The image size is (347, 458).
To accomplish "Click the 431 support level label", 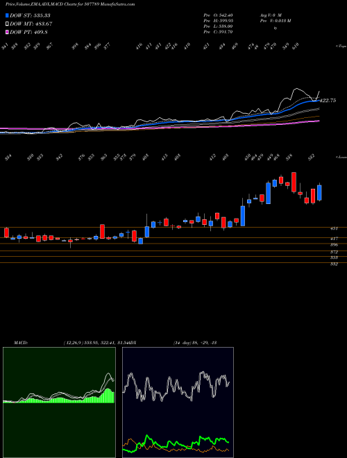I will pos(334,229).
